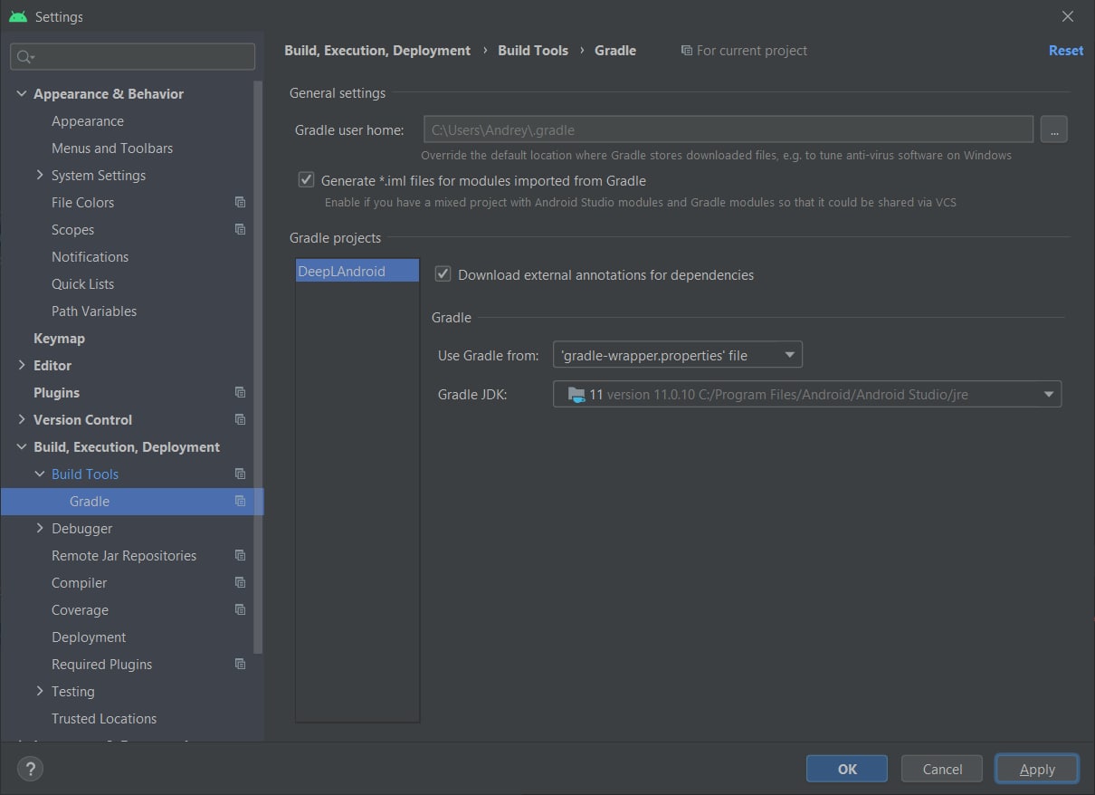Screen dimensions: 1095x795
Task: Click Build, Execution, Deployment breadcrumb
Action: [377, 51]
